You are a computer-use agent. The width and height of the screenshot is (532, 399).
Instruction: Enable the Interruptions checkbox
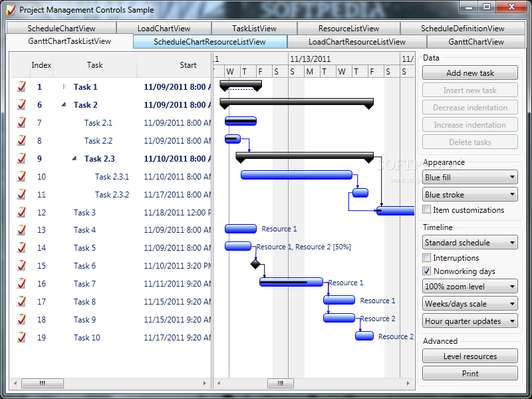click(x=427, y=257)
